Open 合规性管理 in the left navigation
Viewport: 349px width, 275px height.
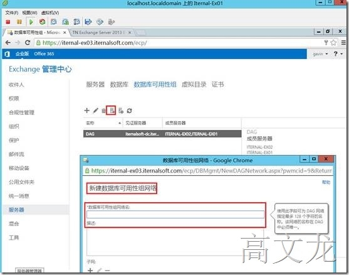pyautogui.click(x=21, y=112)
